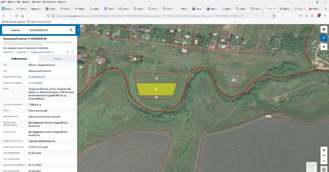Collapse the left info panel
329x172 pixels.
[x=79, y=30]
